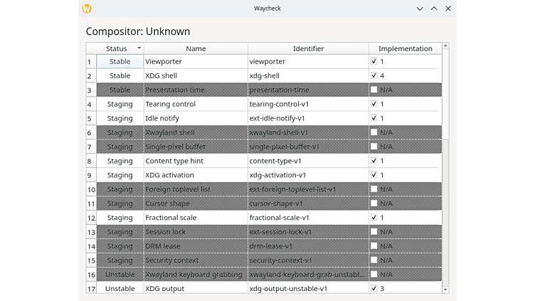Viewport: 535px width, 301px height.
Task: Select row number 4 header
Action: pyautogui.click(x=91, y=105)
